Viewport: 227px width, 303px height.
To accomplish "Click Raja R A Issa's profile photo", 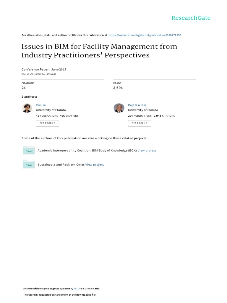I will coord(119,108).
